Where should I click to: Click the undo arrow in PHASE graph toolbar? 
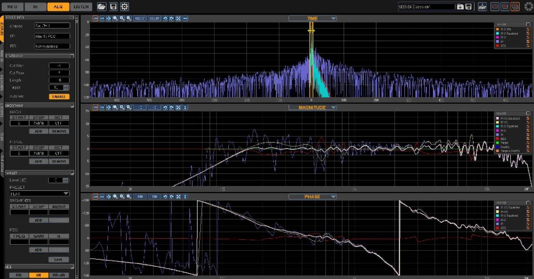pos(165,197)
